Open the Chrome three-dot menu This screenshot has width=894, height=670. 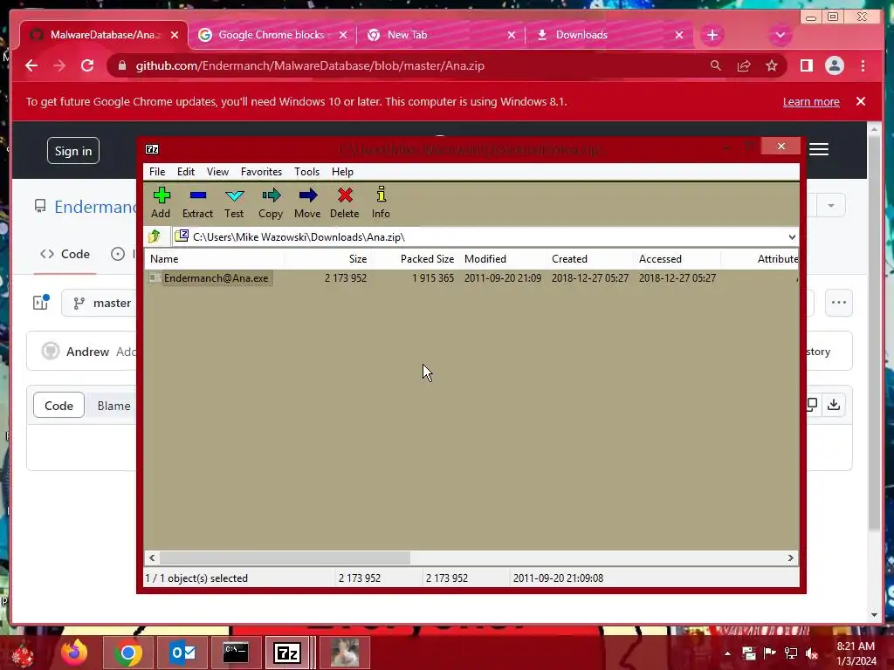(863, 65)
